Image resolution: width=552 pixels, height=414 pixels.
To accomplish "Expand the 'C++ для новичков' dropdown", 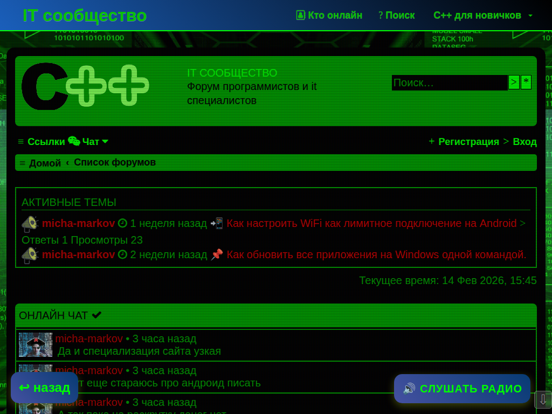I will pos(482,15).
